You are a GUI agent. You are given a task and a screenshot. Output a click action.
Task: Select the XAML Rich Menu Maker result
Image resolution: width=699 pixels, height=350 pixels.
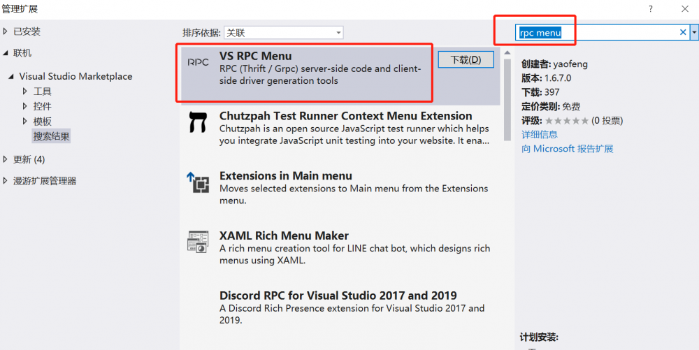click(x=284, y=235)
